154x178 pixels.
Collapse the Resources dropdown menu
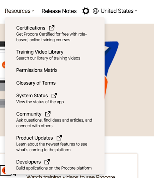(19, 11)
